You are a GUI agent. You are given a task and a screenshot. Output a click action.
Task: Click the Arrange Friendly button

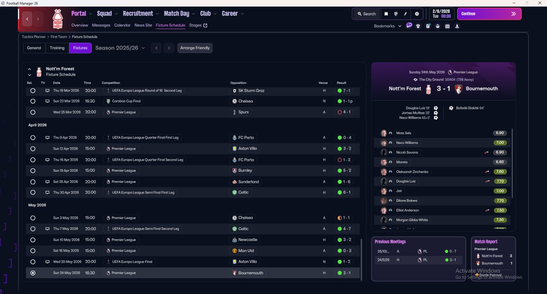click(x=195, y=48)
